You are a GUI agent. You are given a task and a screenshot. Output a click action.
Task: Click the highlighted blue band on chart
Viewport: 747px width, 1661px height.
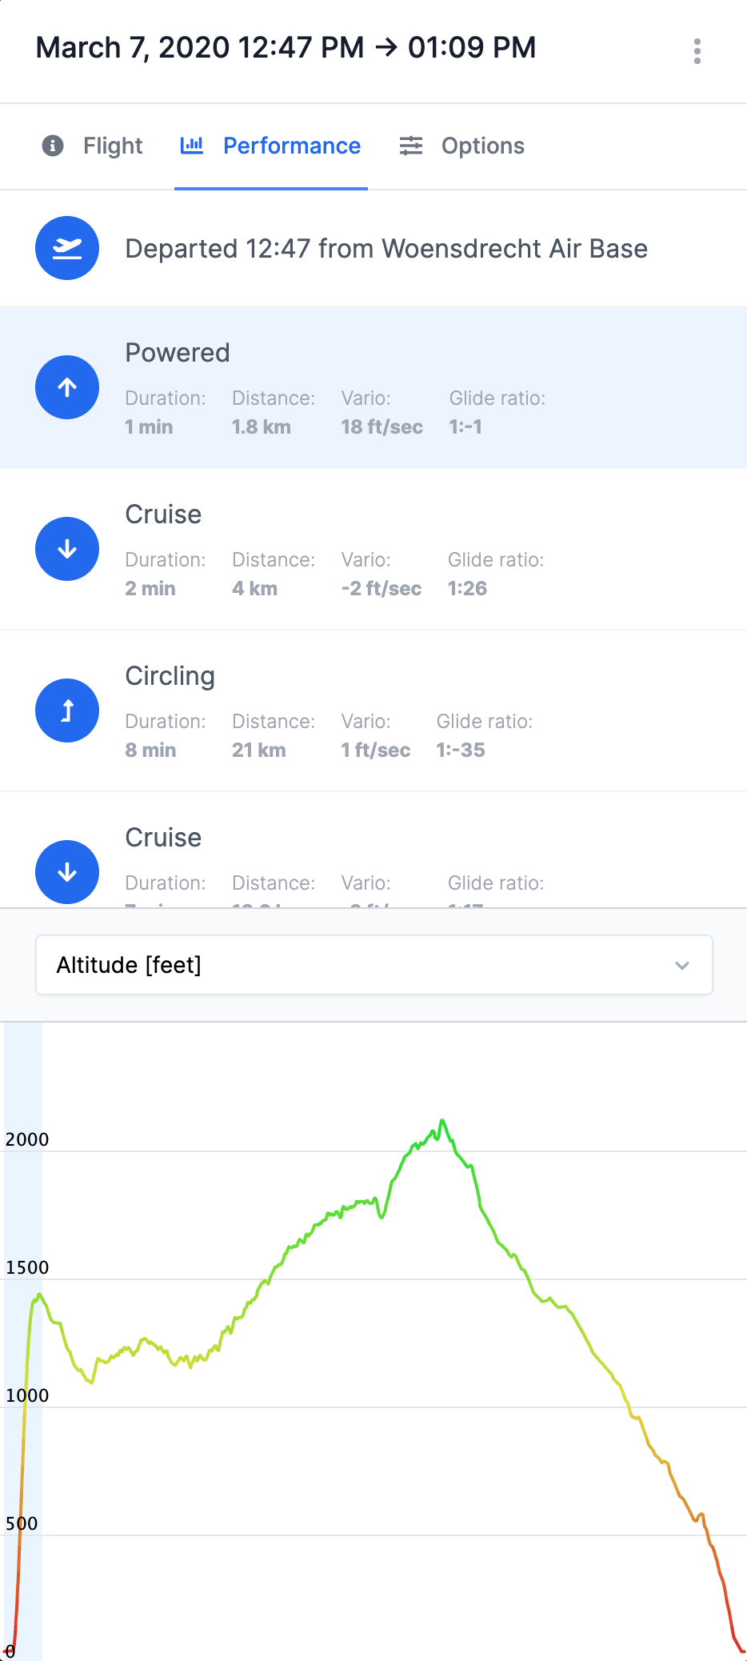[x=23, y=1341]
